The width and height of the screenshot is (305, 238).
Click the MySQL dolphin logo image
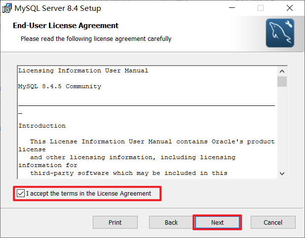click(280, 33)
